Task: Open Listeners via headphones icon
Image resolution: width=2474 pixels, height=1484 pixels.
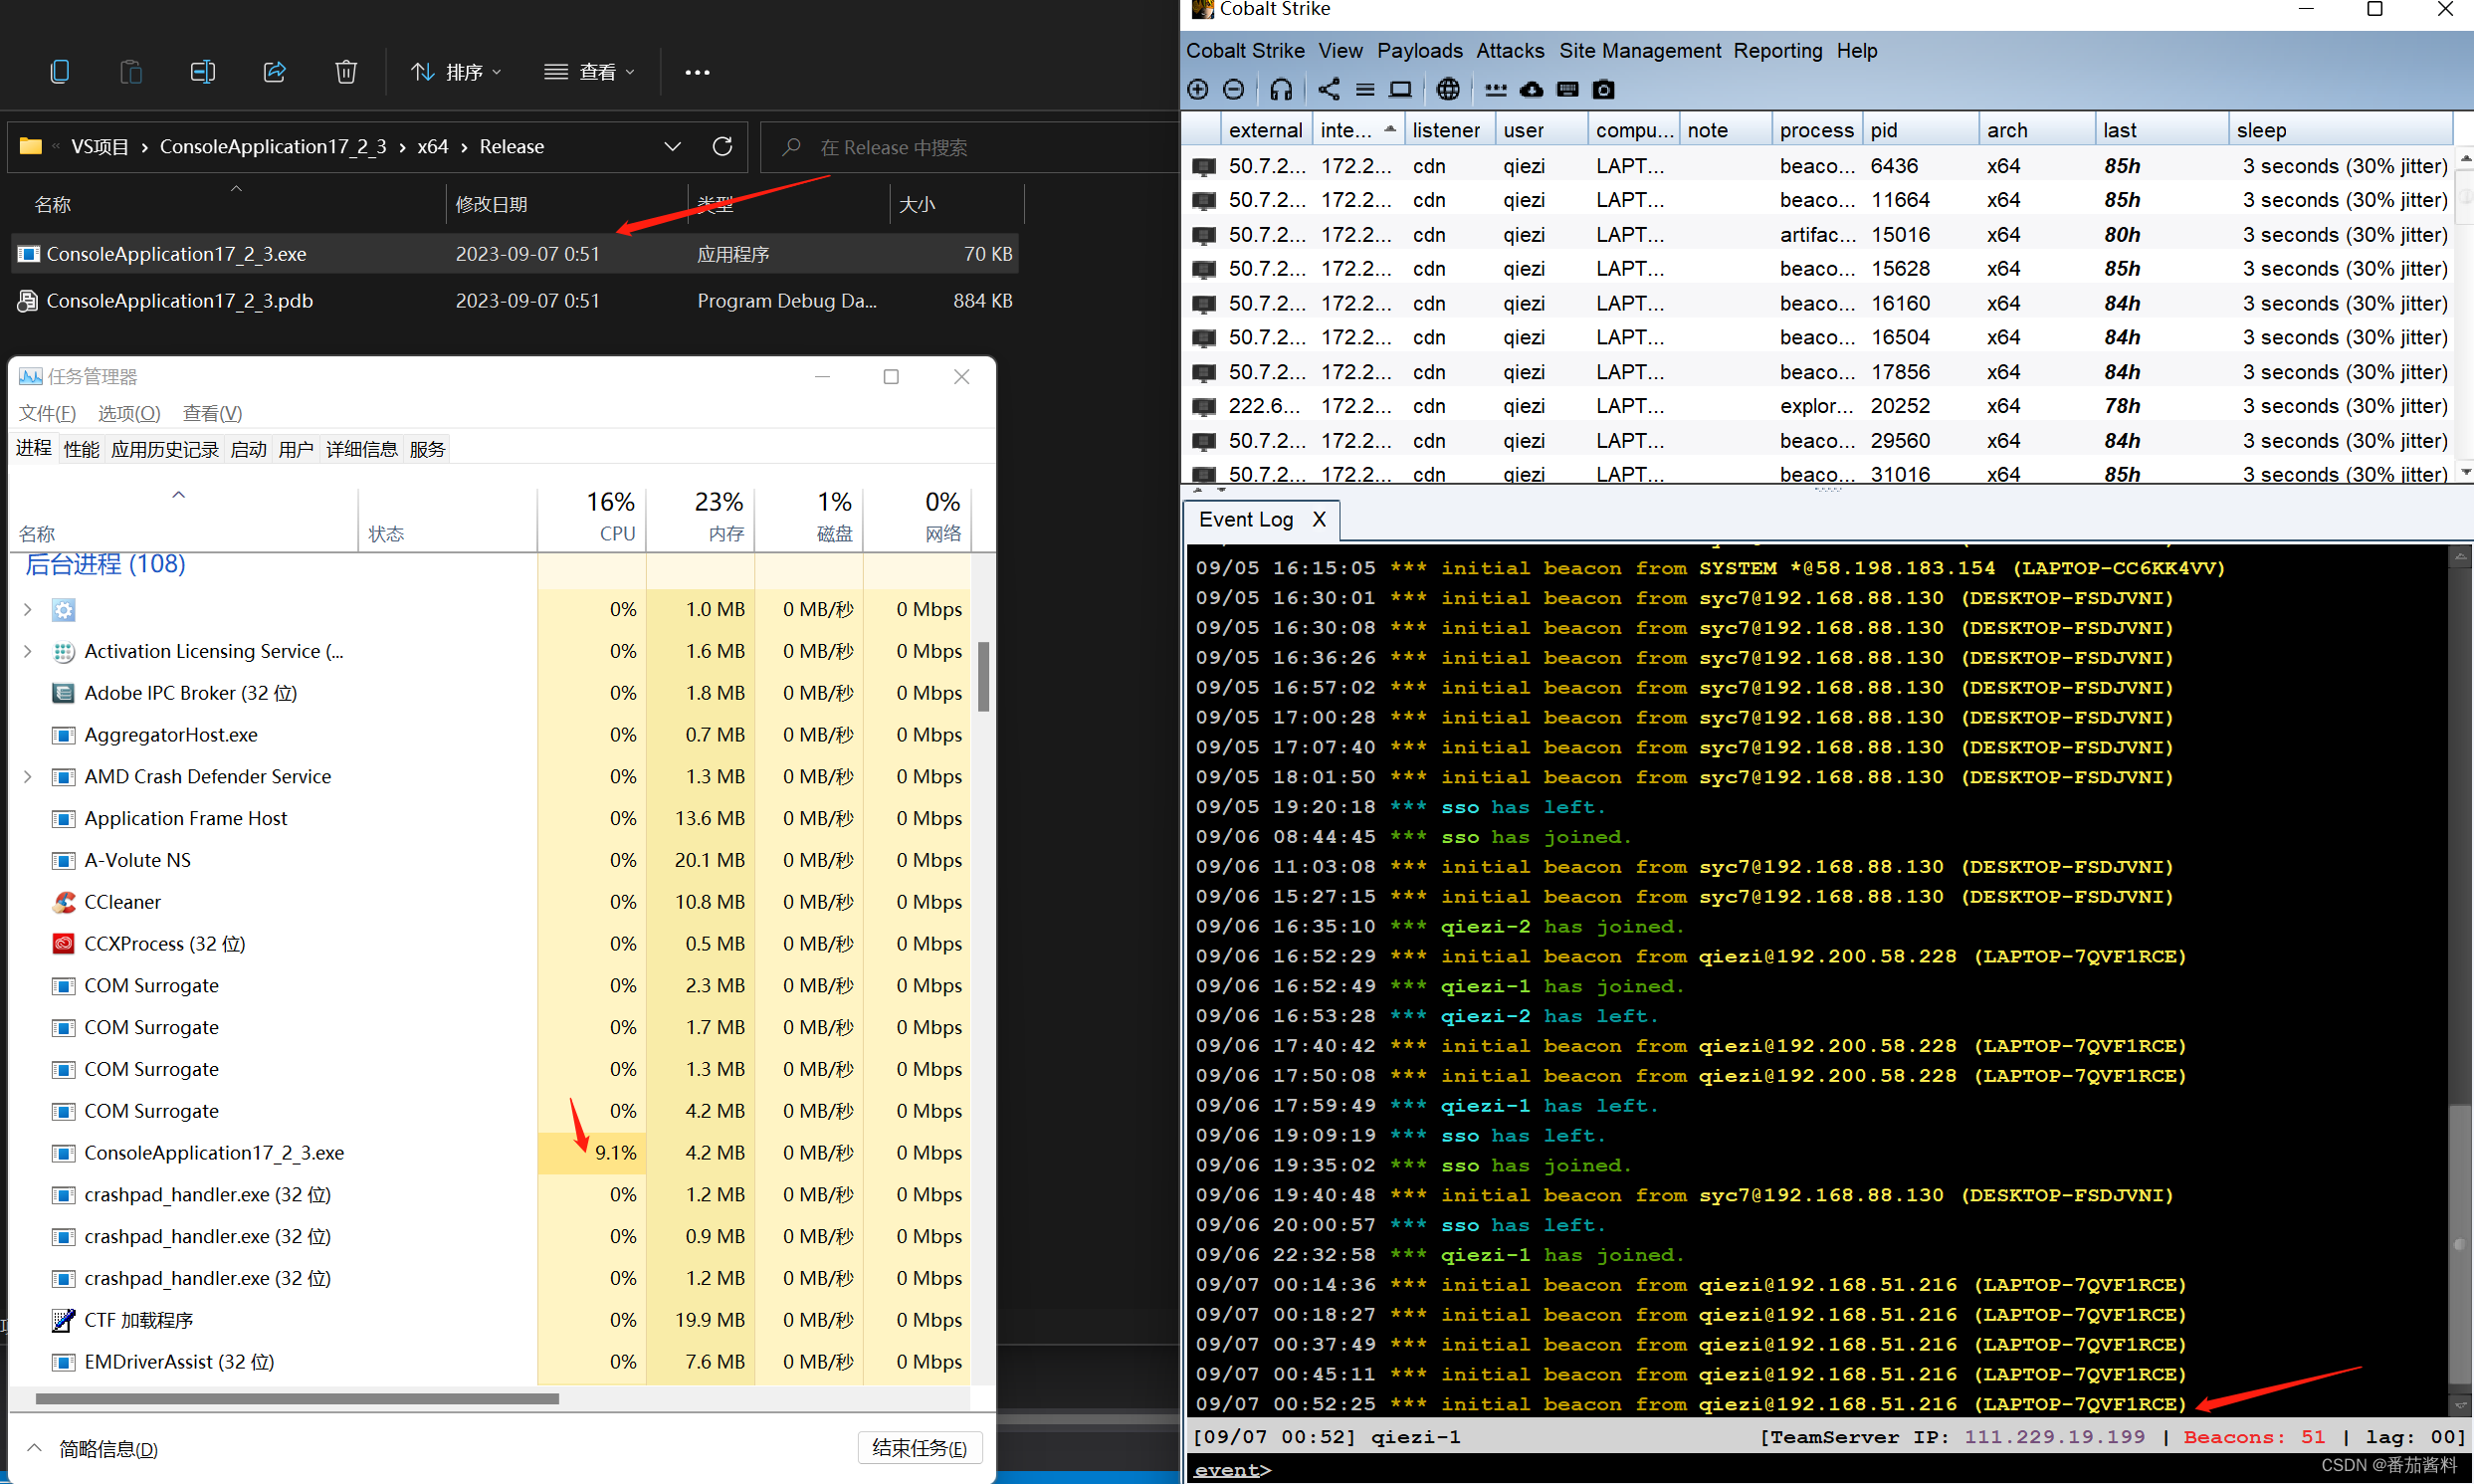Action: [x=1281, y=90]
